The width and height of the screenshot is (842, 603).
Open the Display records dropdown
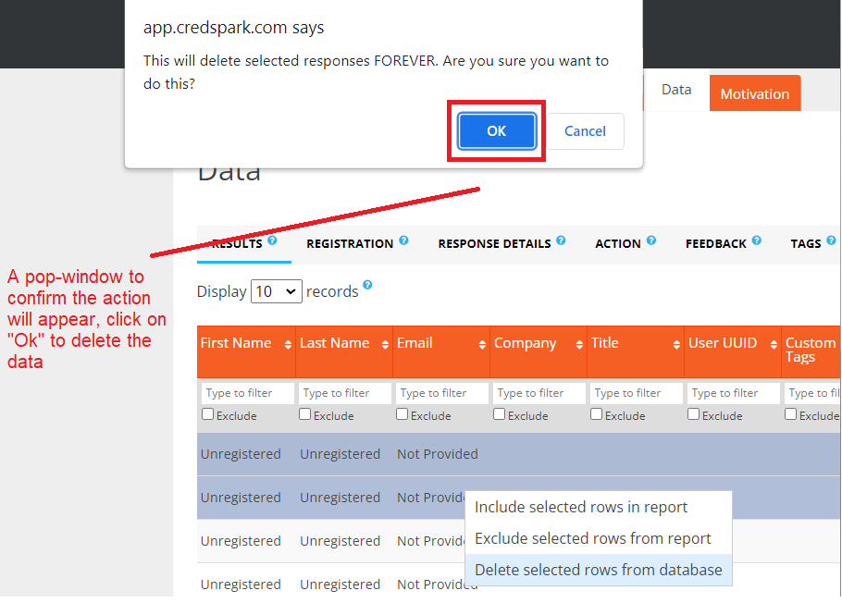coord(275,290)
